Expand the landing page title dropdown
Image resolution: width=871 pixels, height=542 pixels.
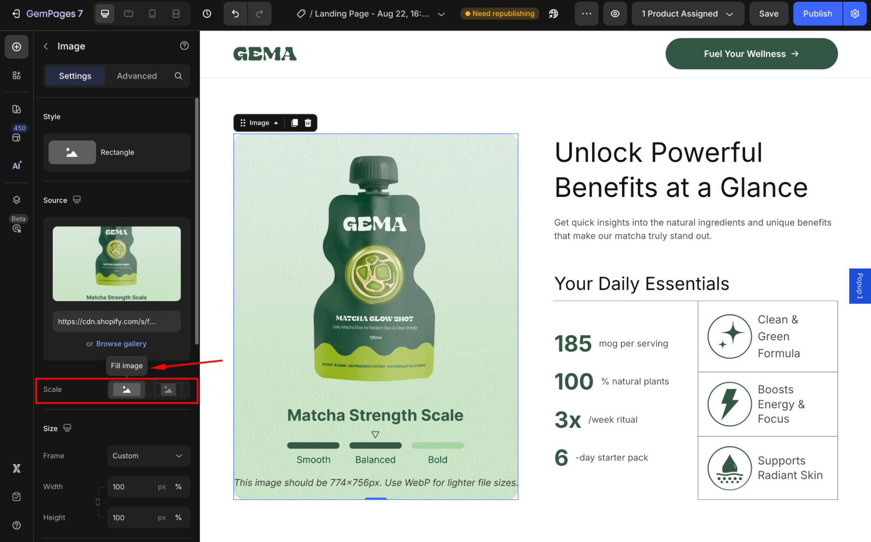pos(441,14)
